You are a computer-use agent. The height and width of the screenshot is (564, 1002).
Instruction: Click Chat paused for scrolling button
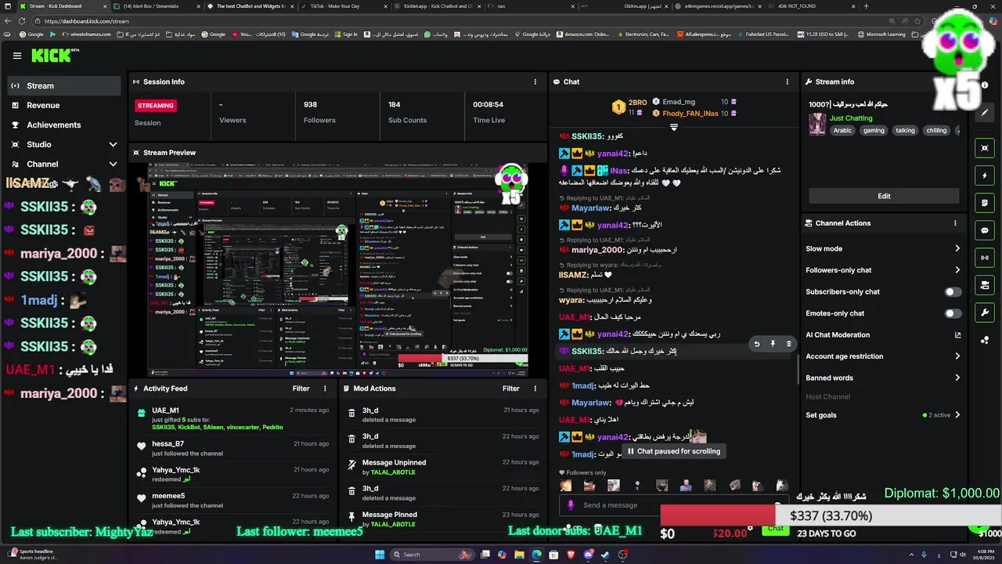pos(673,451)
